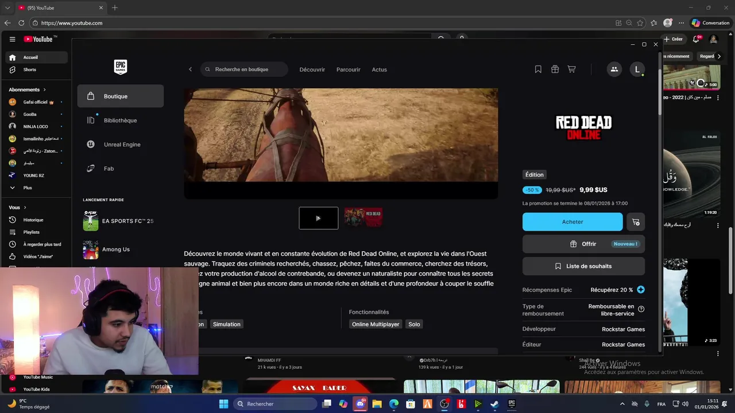This screenshot has height=413, width=735.
Task: Open the Epic friends list icon
Action: tap(614, 69)
